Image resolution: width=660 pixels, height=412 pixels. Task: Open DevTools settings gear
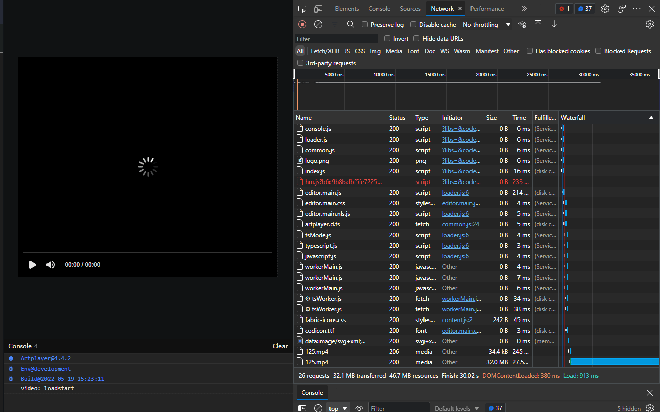tap(605, 9)
